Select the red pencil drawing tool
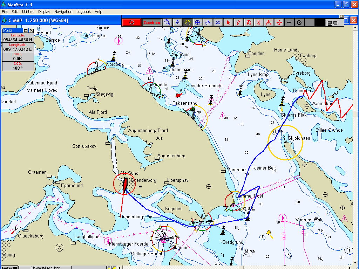Image resolution: width=359 pixels, height=269 pixels. tap(238, 22)
